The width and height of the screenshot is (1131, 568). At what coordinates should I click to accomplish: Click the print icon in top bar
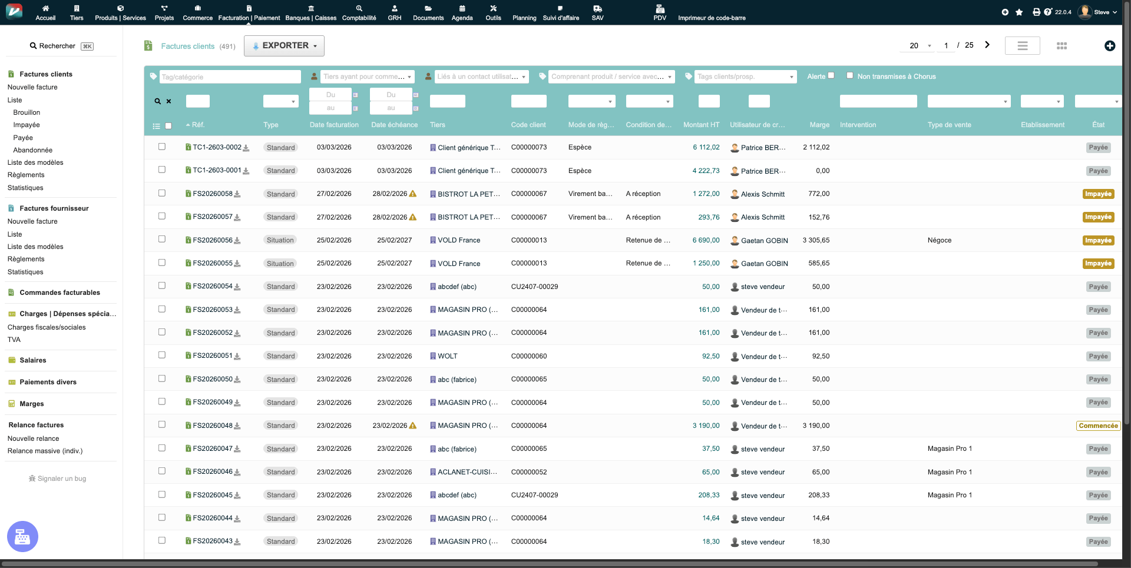tap(1036, 12)
